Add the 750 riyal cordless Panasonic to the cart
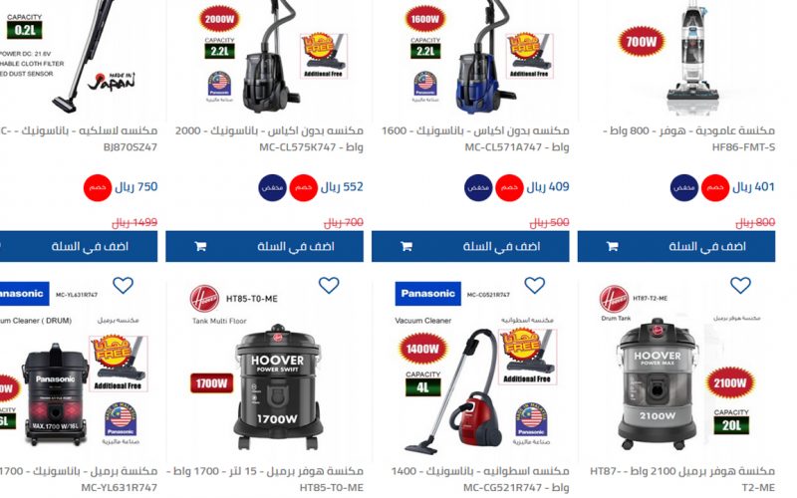 coord(79,246)
